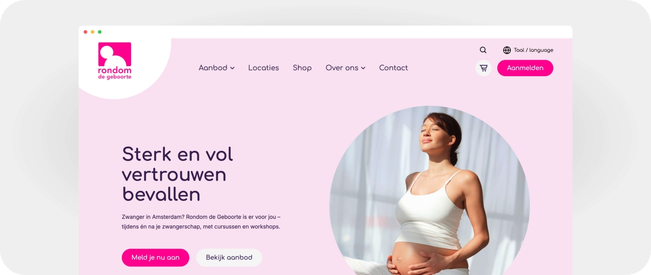Click the Meld je nu aan button
651x275 pixels.
pyautogui.click(x=155, y=257)
